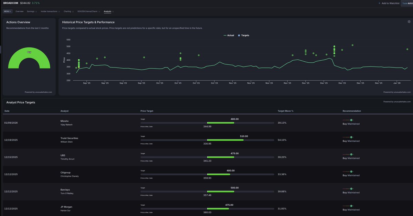Image resolution: width=413 pixels, height=216 pixels.
Task: Toggle the Targets series in chart legend
Action: point(244,35)
